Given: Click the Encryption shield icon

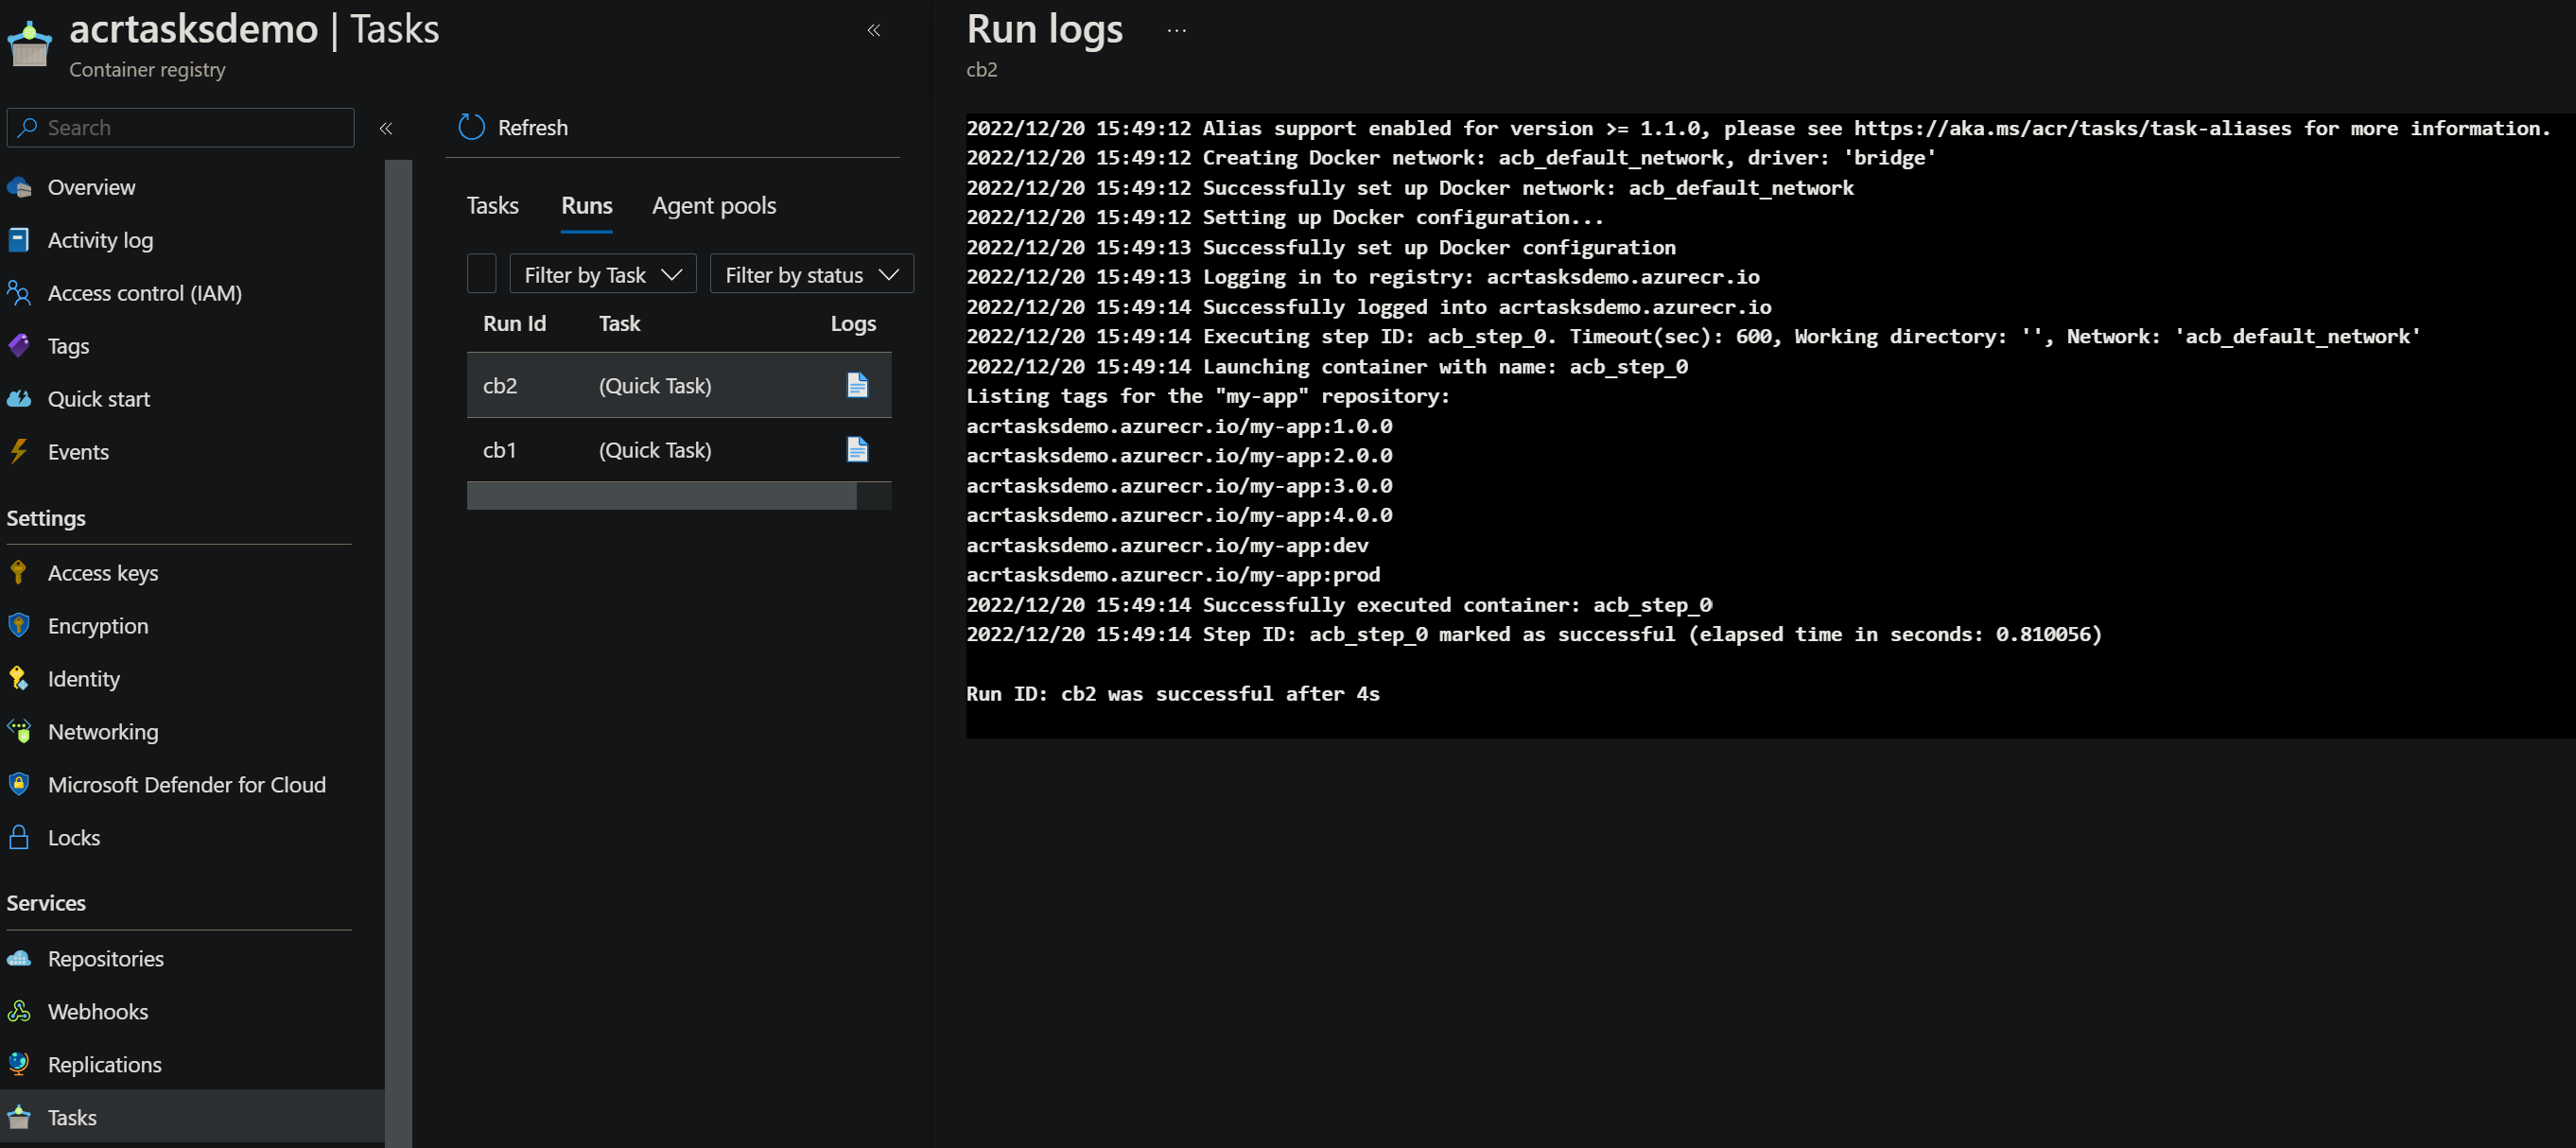Looking at the screenshot, I should (19, 626).
